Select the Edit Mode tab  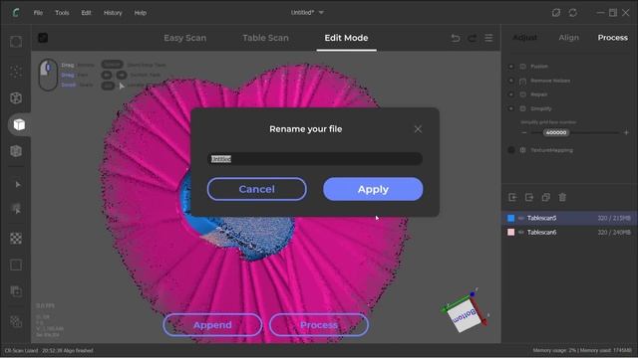click(346, 38)
